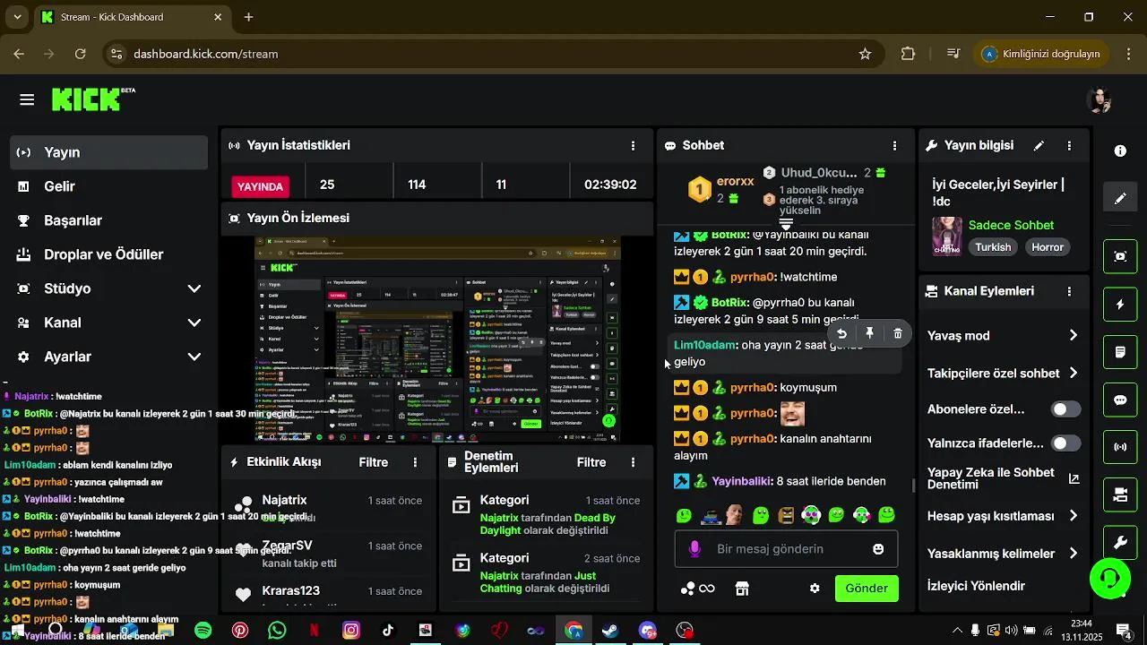Viewport: 1147px width, 645px height.
Task: Click info icon in right sidebar
Action: 1120,150
